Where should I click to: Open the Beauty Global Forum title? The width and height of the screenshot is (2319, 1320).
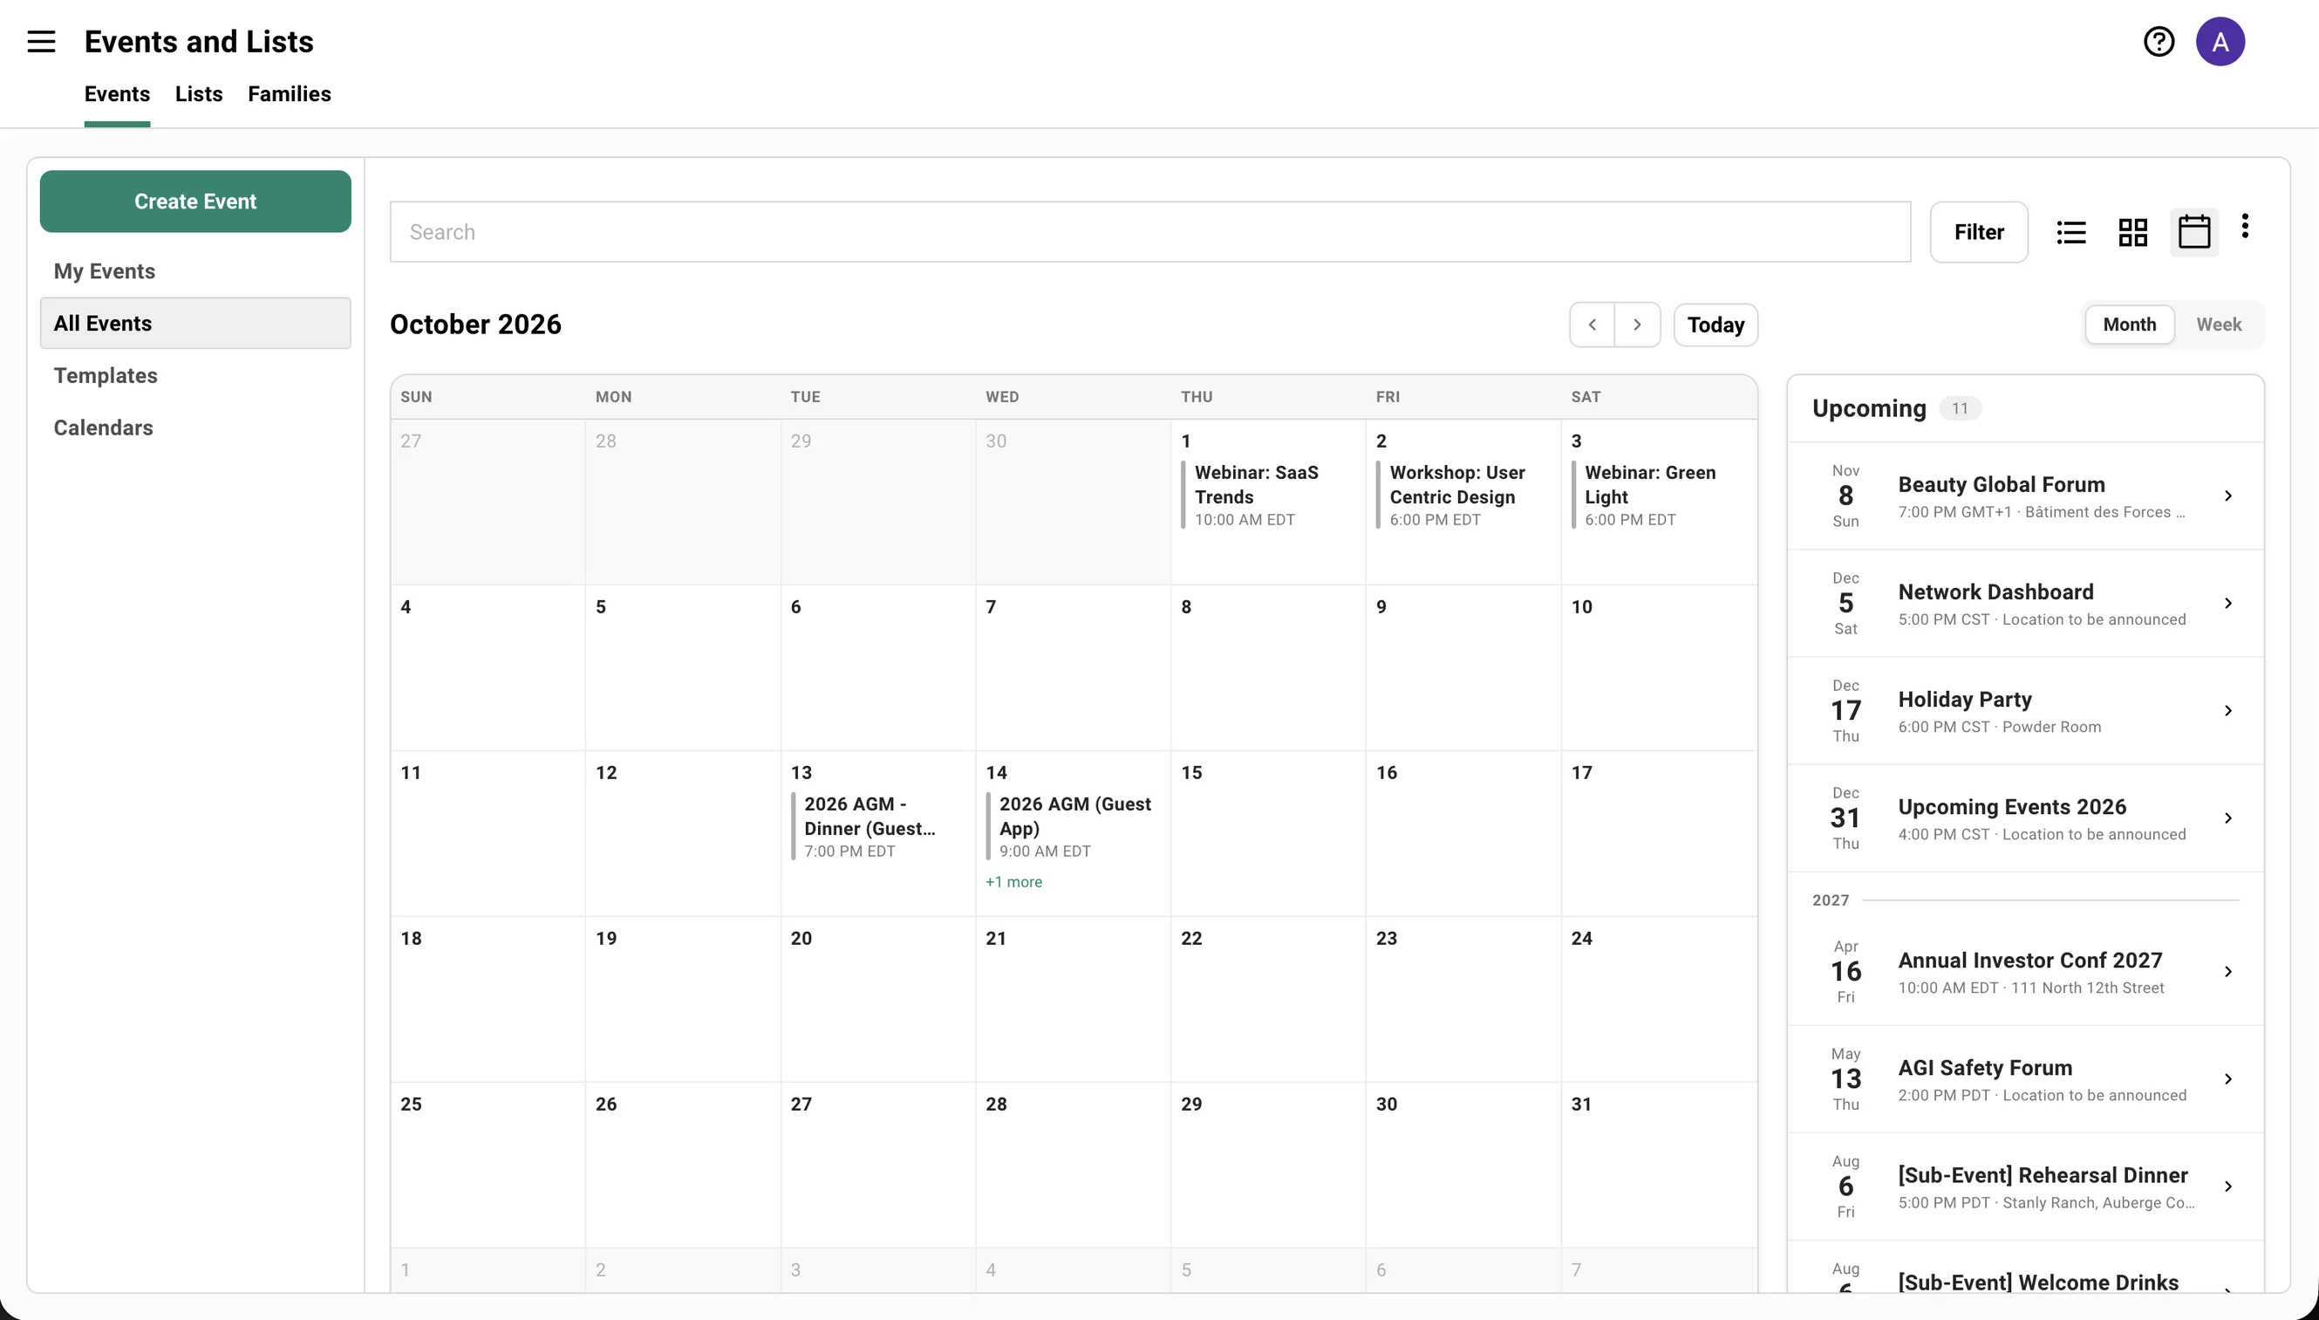point(2001,485)
